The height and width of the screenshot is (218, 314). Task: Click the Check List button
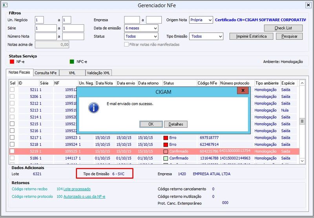pos(283,28)
